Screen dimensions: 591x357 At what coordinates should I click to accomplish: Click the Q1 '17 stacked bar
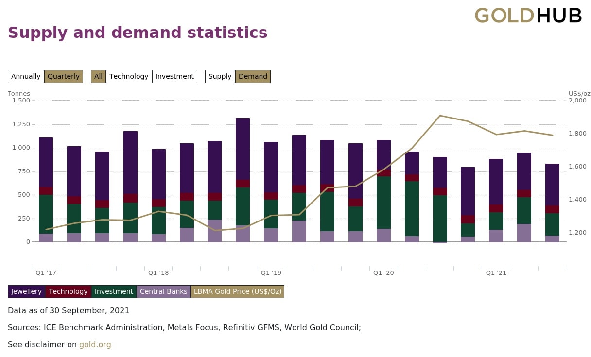(x=46, y=189)
